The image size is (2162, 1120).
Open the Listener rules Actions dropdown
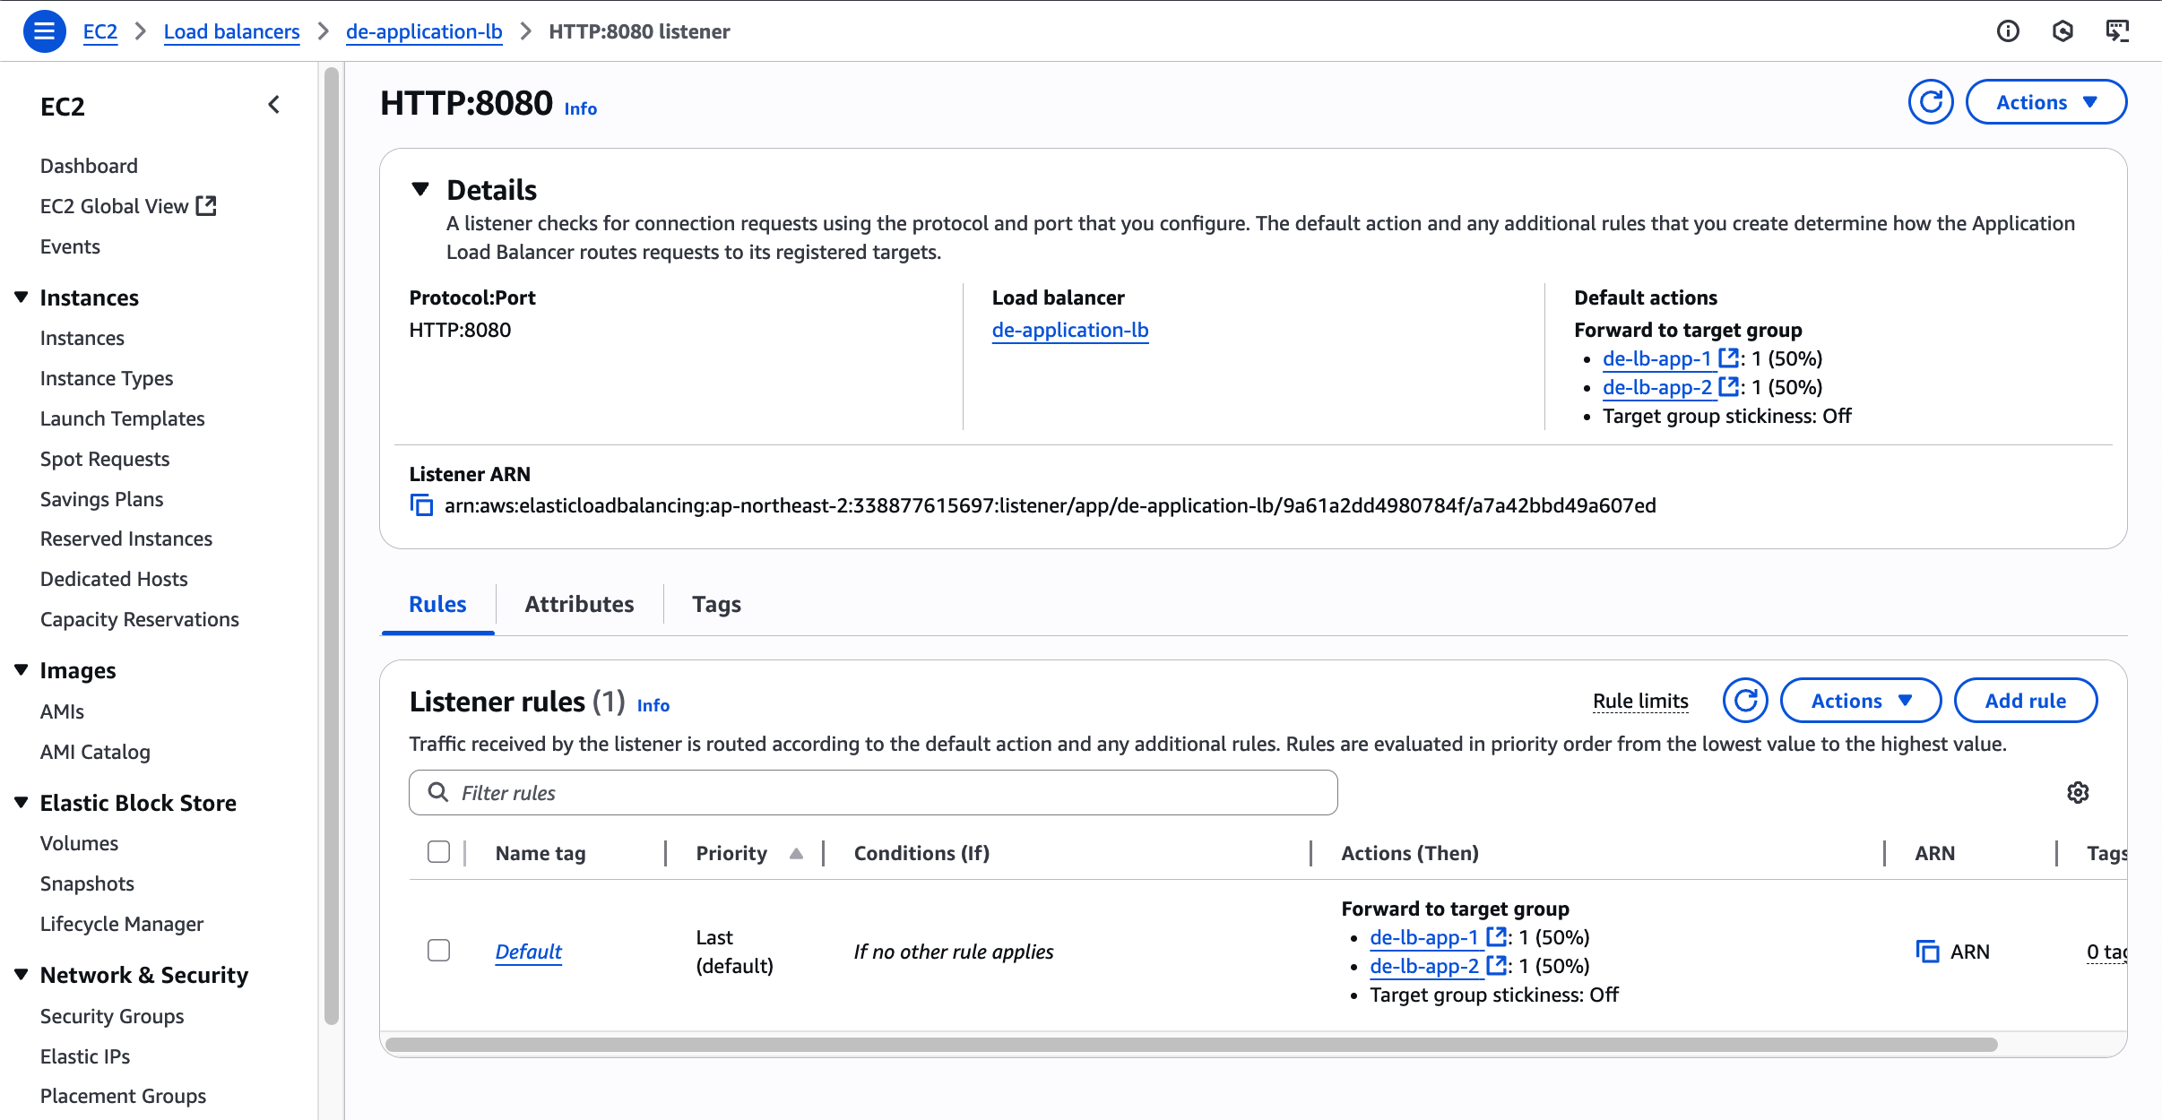coord(1860,701)
